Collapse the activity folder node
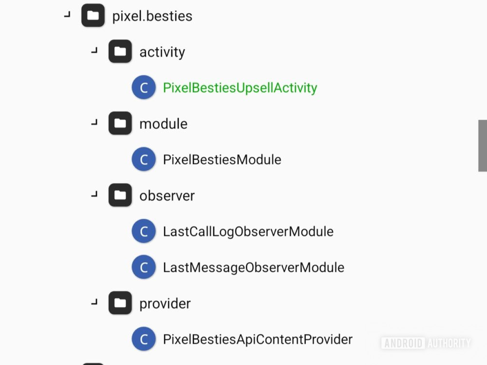The width and height of the screenshot is (487, 365). 94,51
